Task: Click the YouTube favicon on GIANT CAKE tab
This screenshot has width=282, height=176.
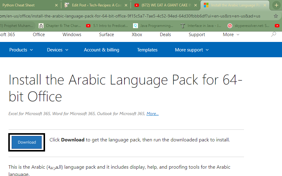Action: [x=137, y=5]
